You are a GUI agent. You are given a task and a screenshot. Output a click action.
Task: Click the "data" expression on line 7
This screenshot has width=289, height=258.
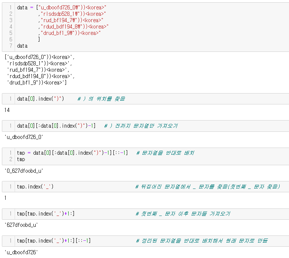pyautogui.click(x=22, y=46)
